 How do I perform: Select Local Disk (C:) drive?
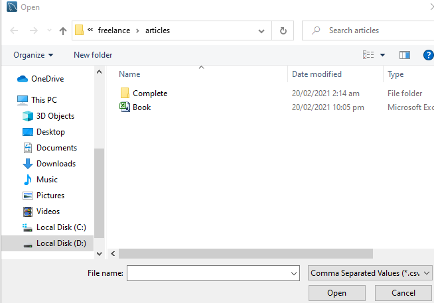61,227
